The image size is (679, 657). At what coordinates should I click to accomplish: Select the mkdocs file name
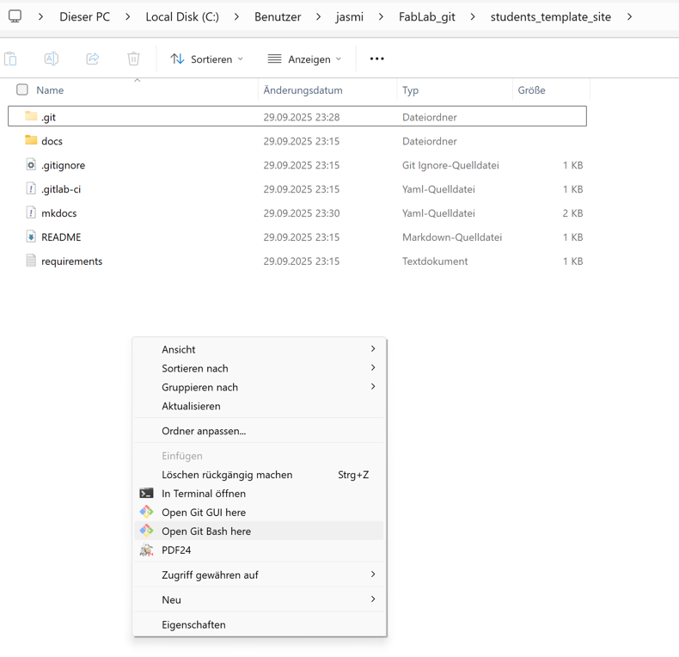59,212
